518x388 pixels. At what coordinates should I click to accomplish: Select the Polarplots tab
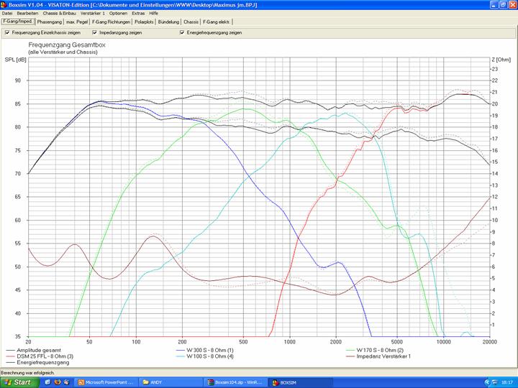(x=144, y=22)
